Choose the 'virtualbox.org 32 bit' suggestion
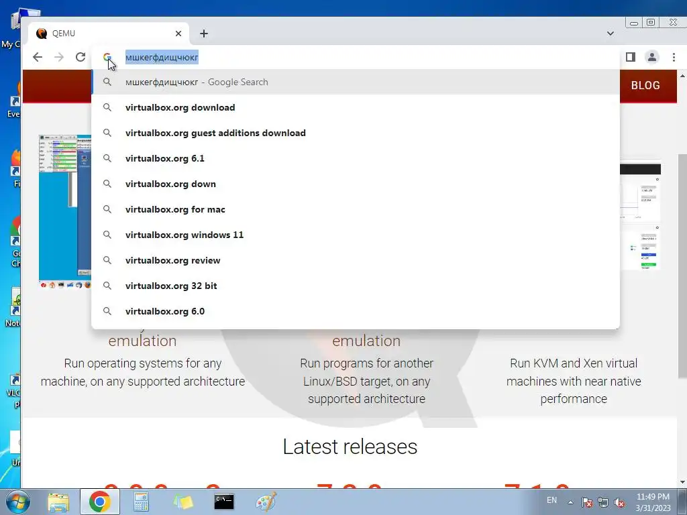Screen dimensions: 687x515 tap(356, 286)
